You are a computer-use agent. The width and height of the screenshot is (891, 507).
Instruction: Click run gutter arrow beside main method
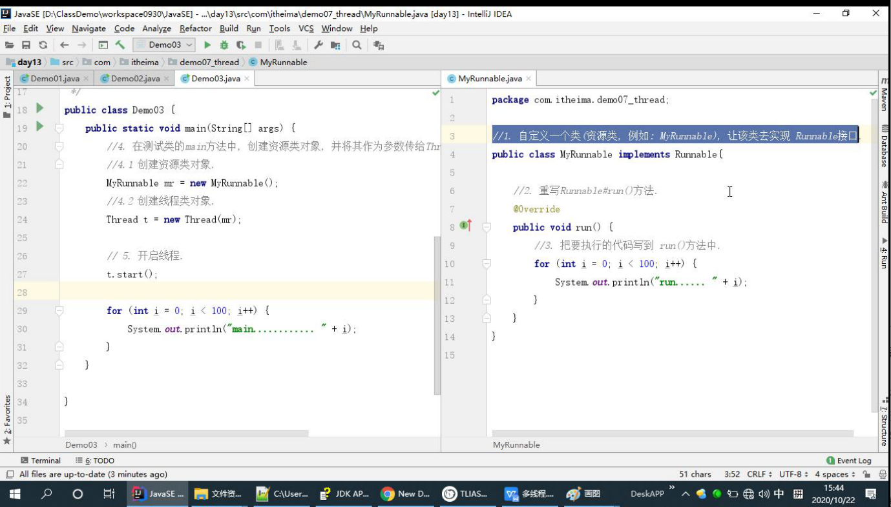click(39, 127)
